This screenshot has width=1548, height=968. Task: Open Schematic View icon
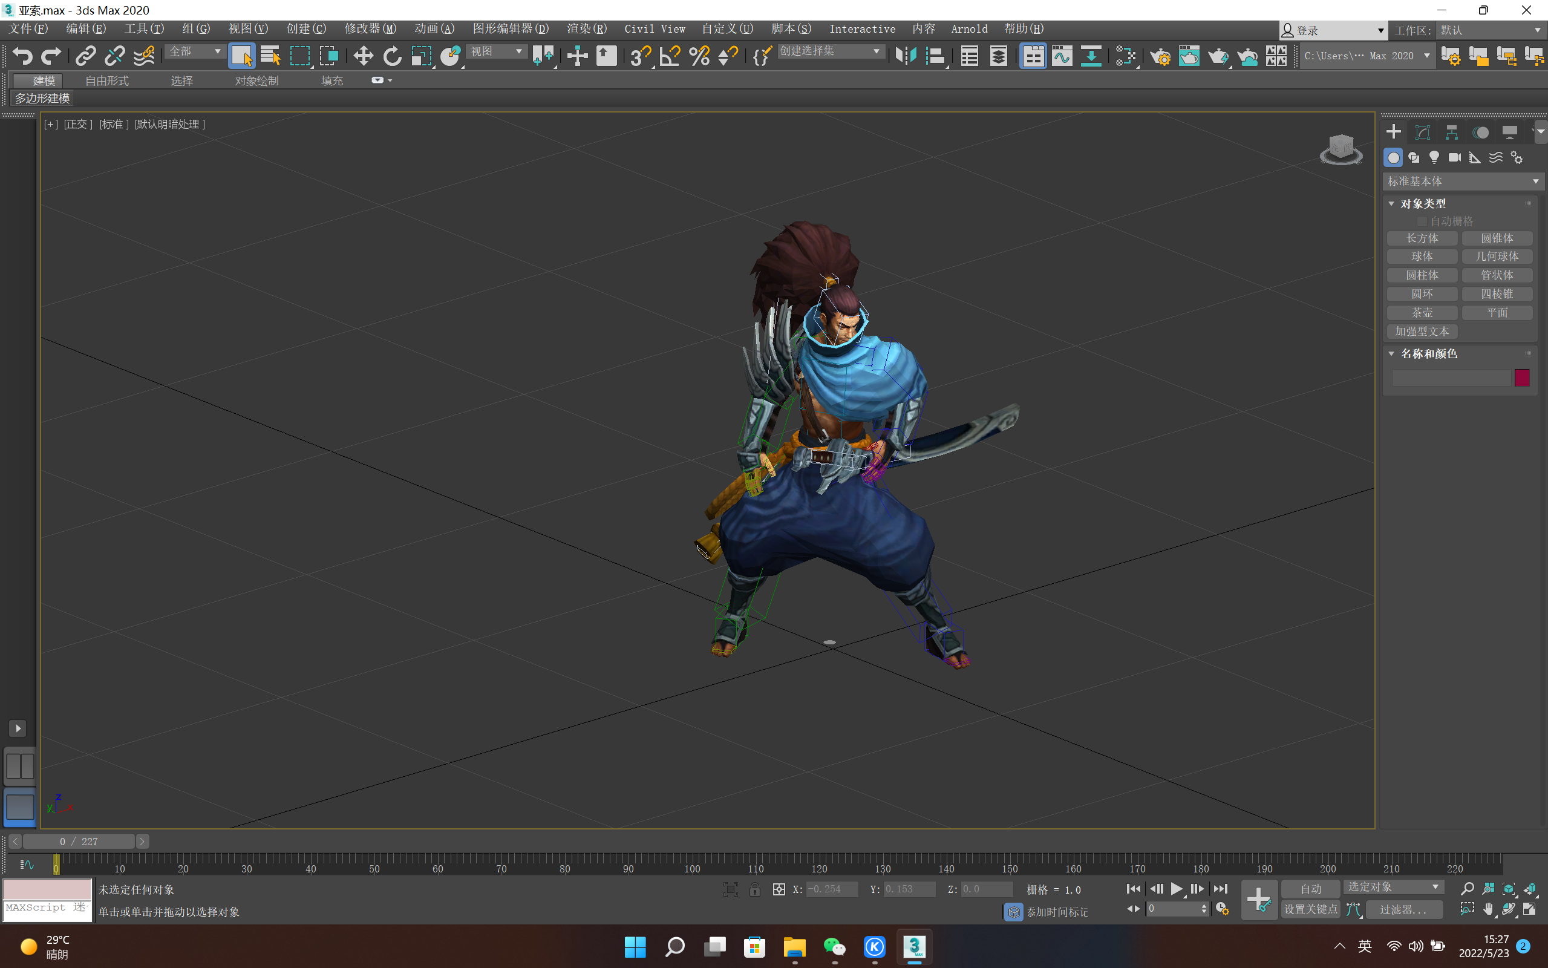point(1091,56)
